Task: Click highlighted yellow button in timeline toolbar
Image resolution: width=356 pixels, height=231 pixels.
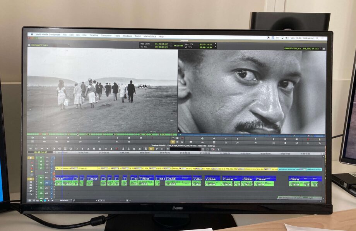Action: 151,149
